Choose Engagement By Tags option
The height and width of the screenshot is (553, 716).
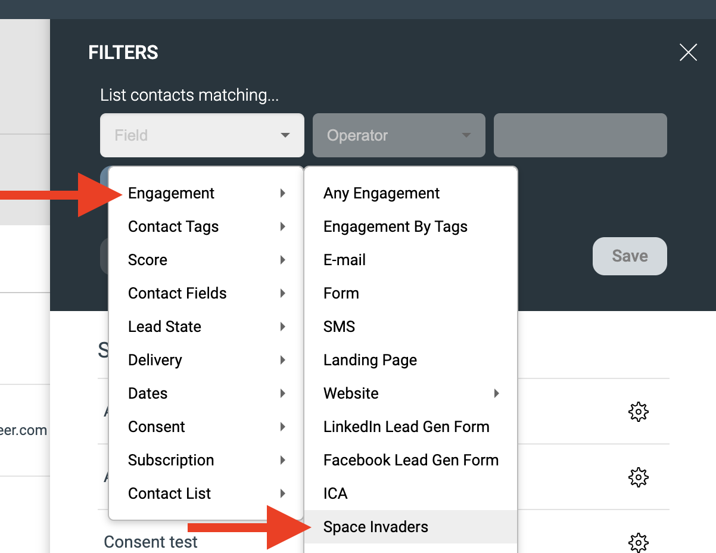click(x=411, y=226)
